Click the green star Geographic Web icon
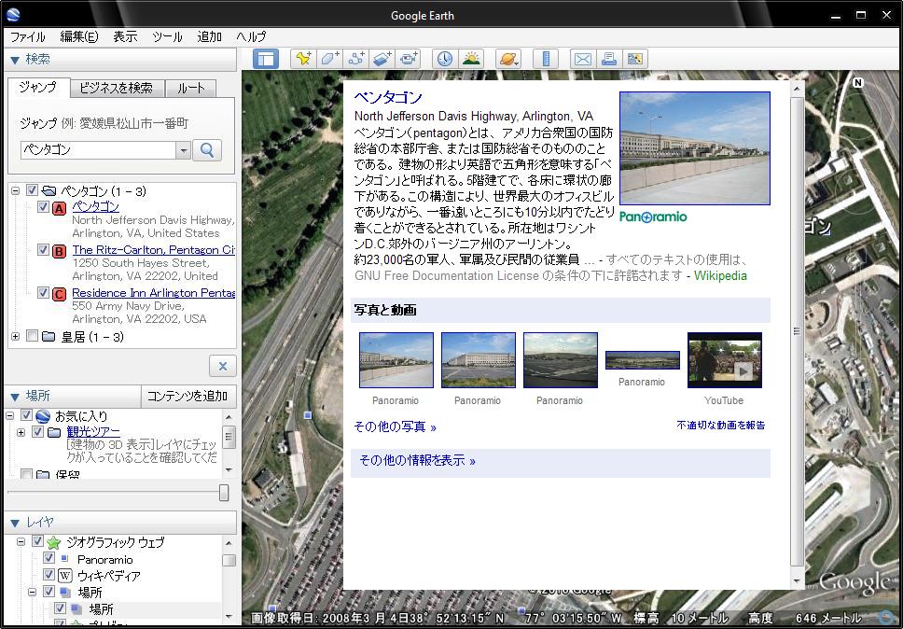This screenshot has width=903, height=629. click(53, 542)
